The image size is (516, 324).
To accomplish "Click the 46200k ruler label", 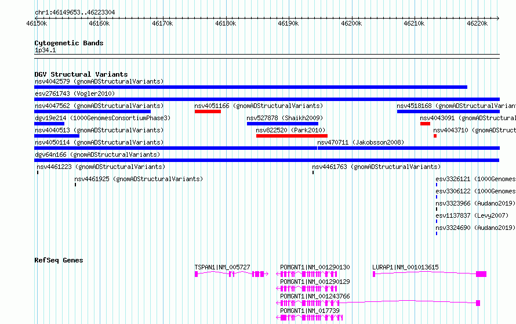I will [351, 23].
